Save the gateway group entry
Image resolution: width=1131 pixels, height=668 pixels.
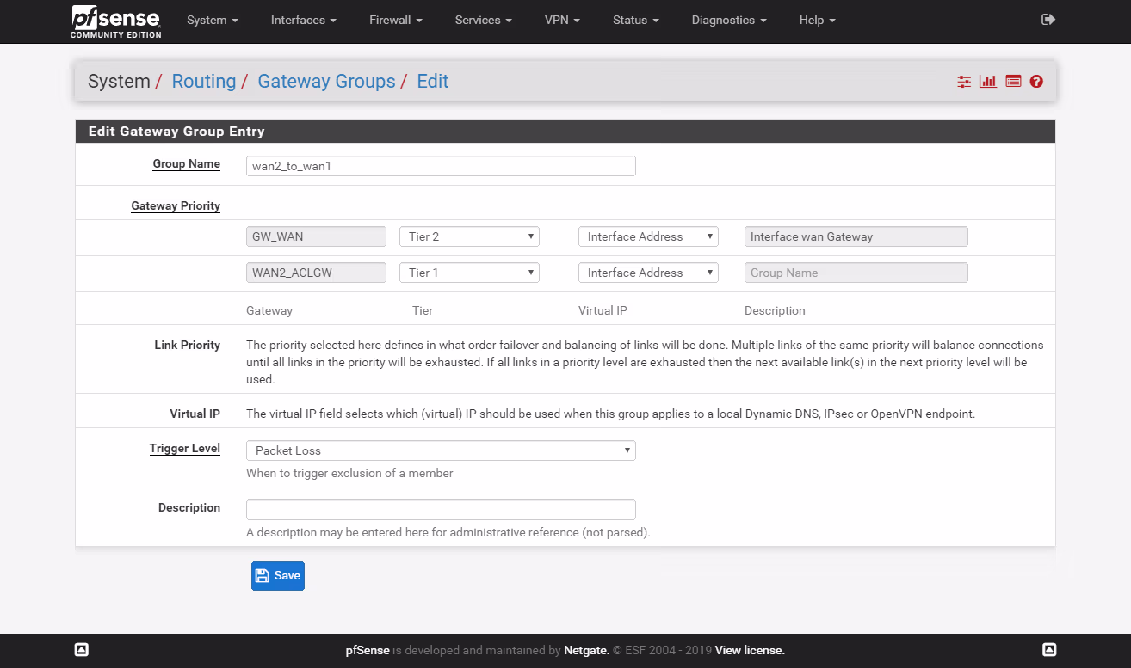(278, 576)
